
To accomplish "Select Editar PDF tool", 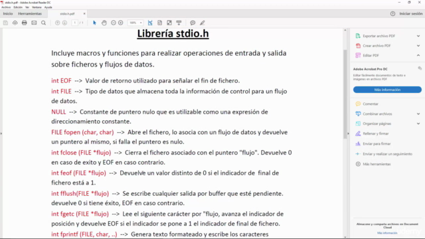I will 371,56.
